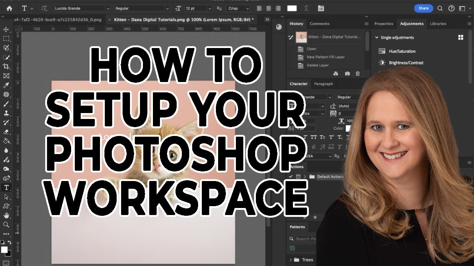The width and height of the screenshot is (474, 266).
Task: Switch to the Character tab
Action: click(298, 84)
